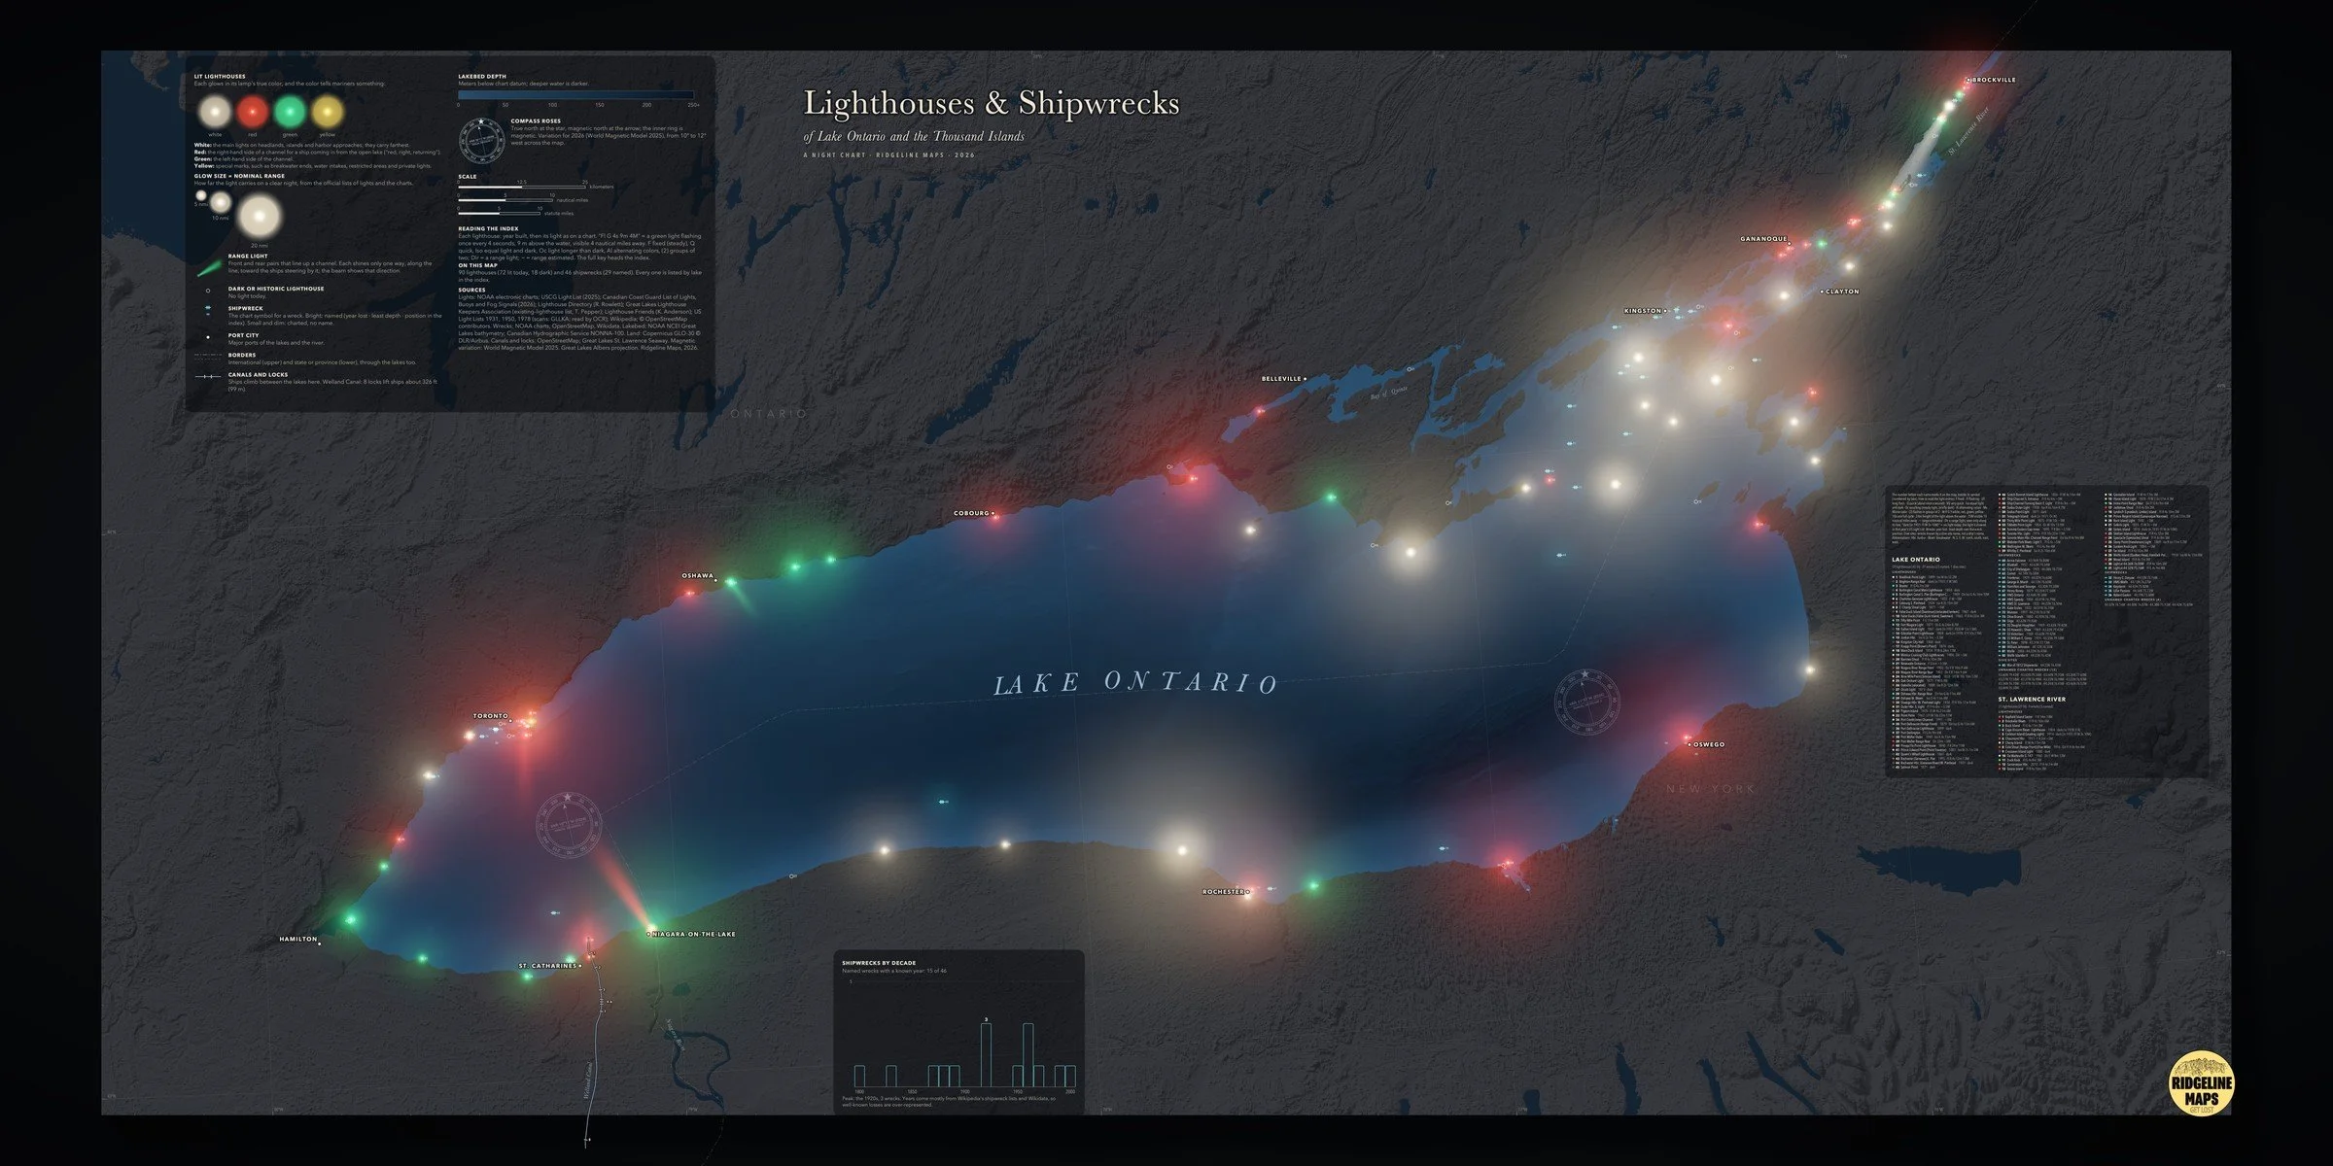
Task: Click the Ridgeline Maps yellow logo badge
Action: pos(2202,1082)
